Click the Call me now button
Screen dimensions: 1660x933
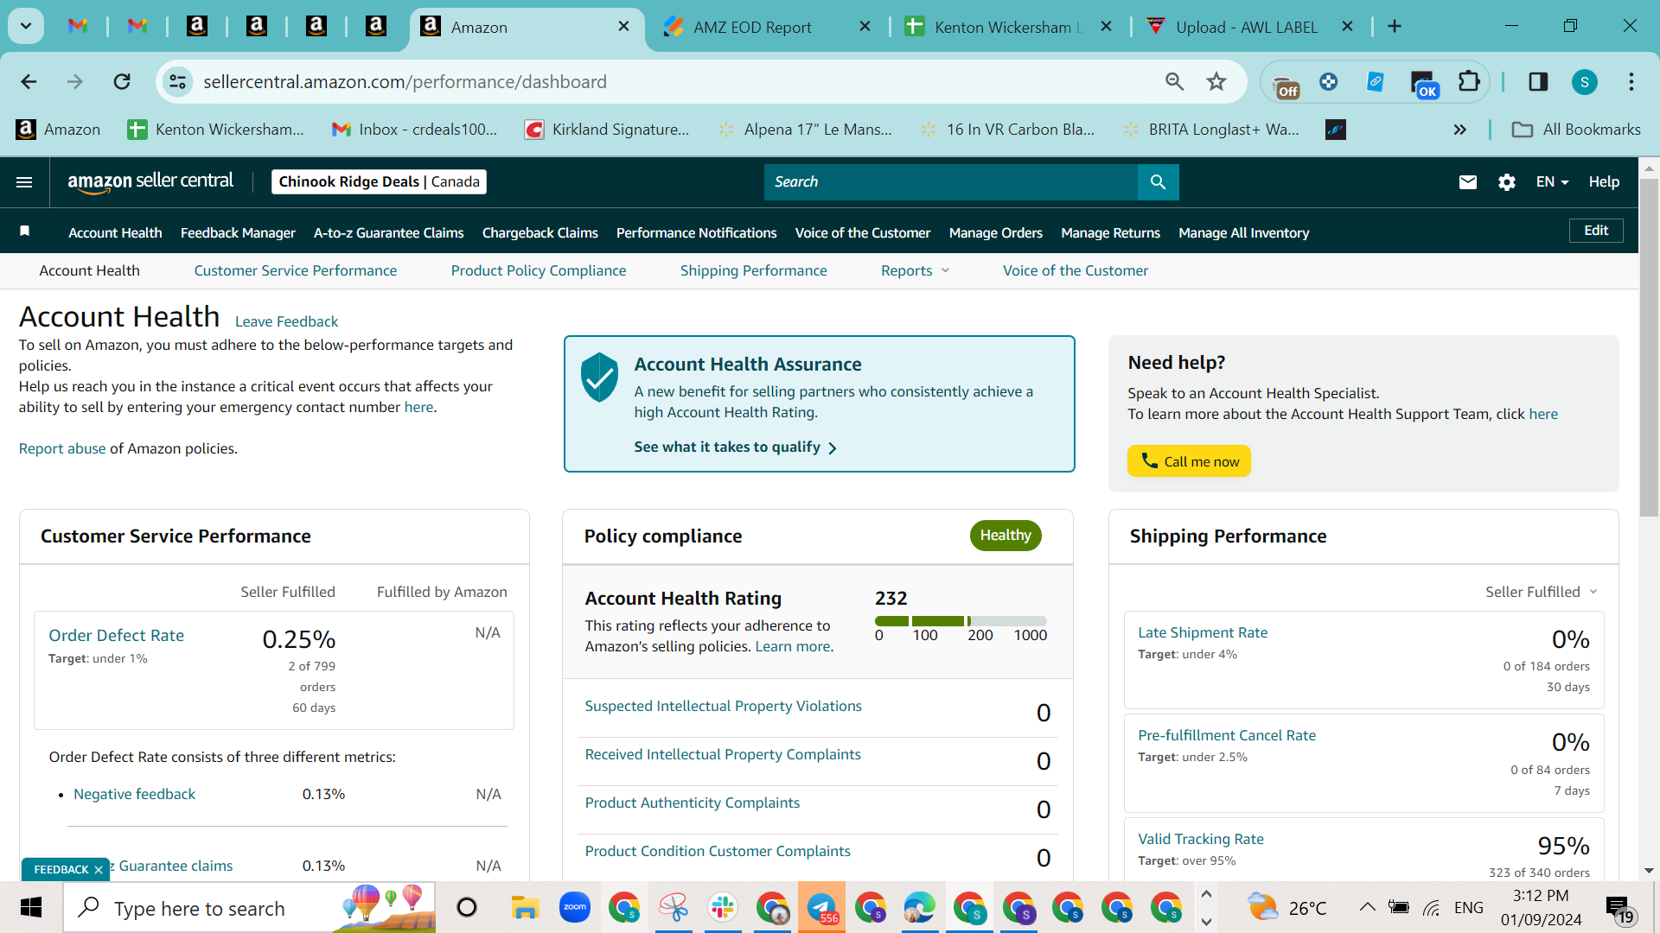click(x=1189, y=461)
